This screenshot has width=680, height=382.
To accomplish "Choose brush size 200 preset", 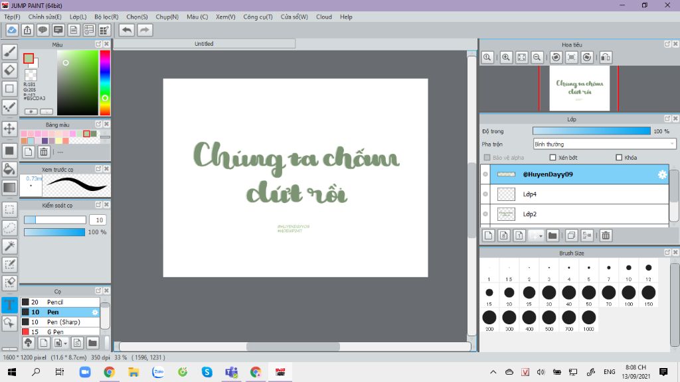I will tap(489, 320).
